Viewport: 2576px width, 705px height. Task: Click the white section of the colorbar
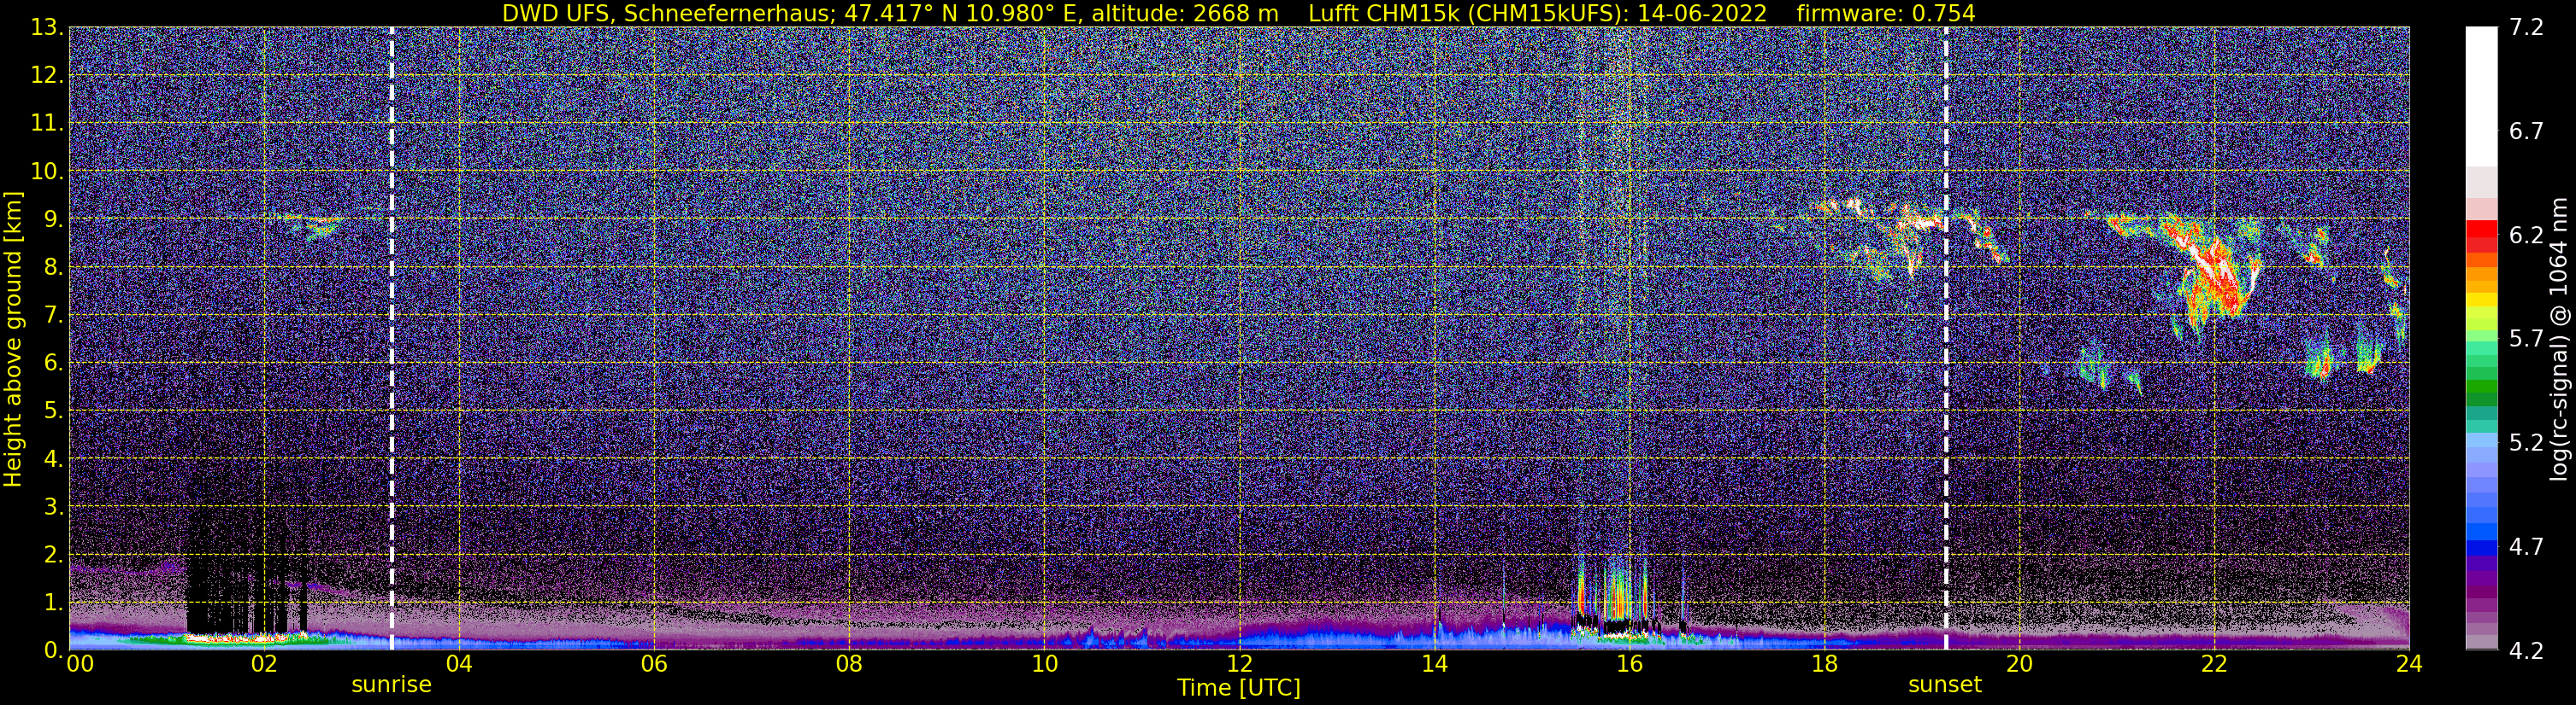click(2481, 95)
